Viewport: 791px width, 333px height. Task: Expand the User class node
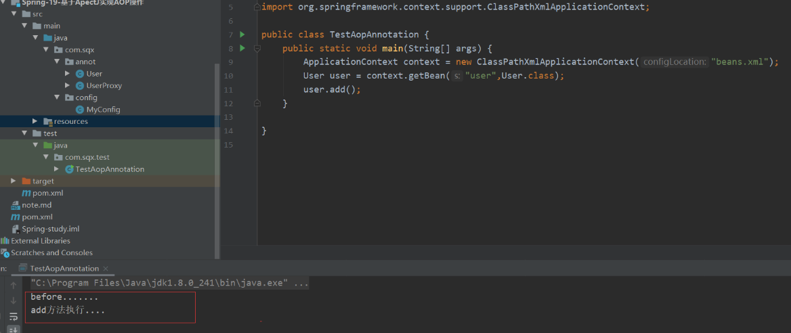coord(67,74)
